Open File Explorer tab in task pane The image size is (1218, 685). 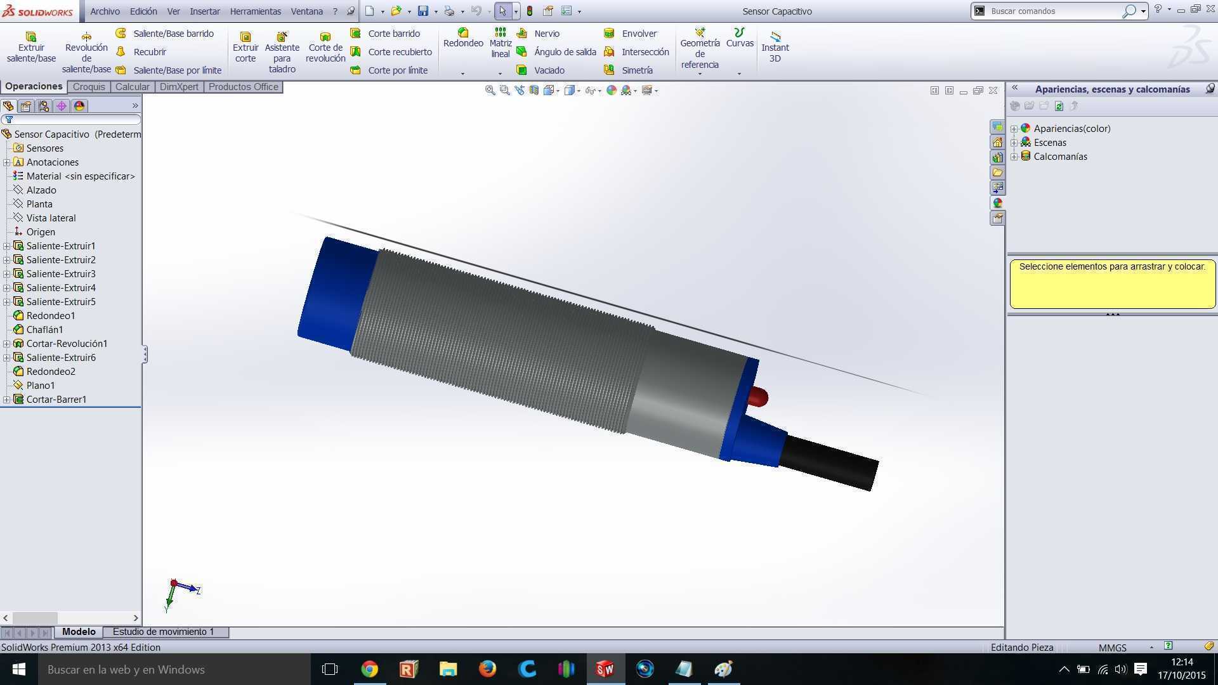click(997, 173)
